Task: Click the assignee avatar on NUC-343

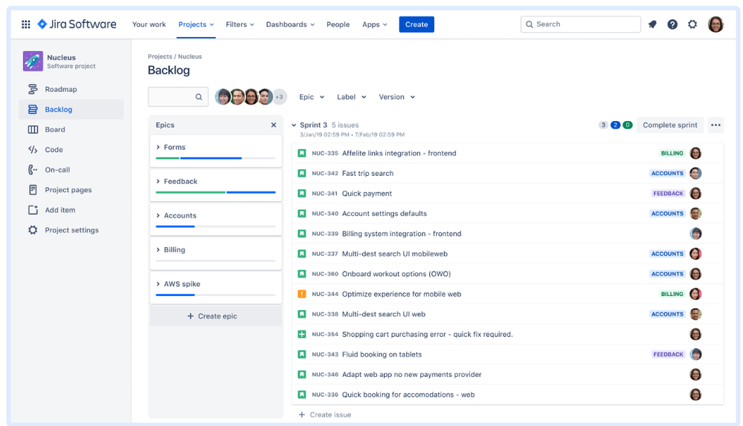Action: pos(695,354)
